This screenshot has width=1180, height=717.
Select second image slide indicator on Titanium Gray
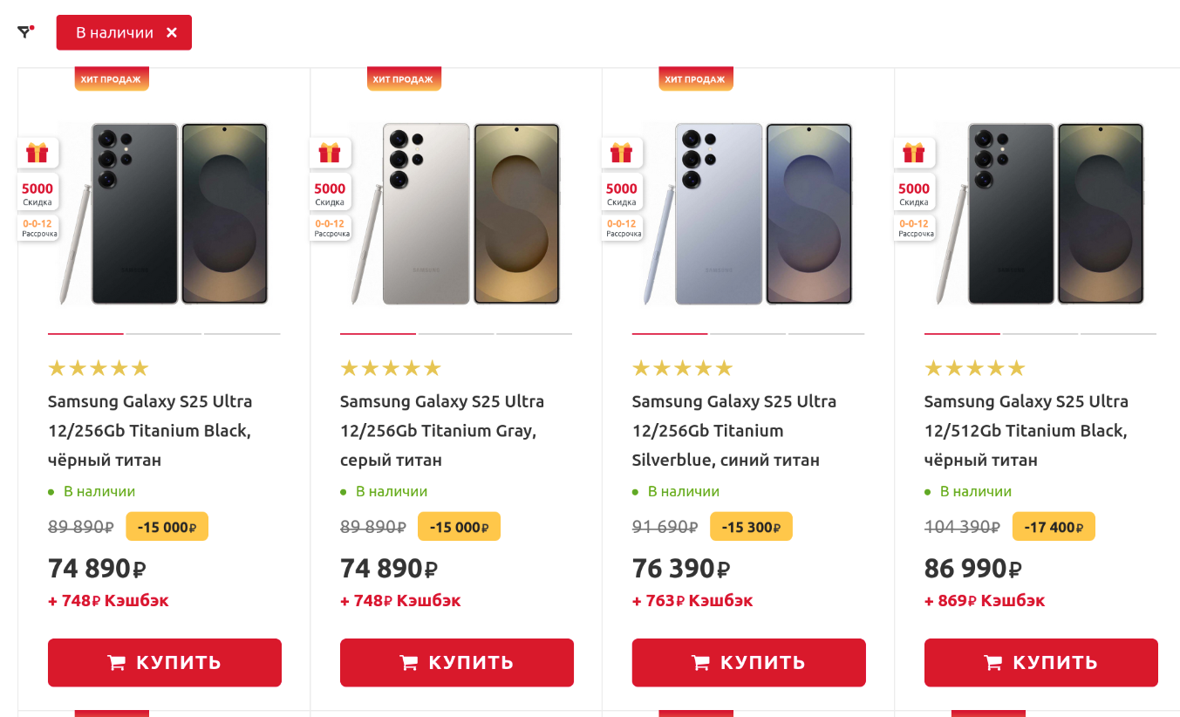click(456, 333)
